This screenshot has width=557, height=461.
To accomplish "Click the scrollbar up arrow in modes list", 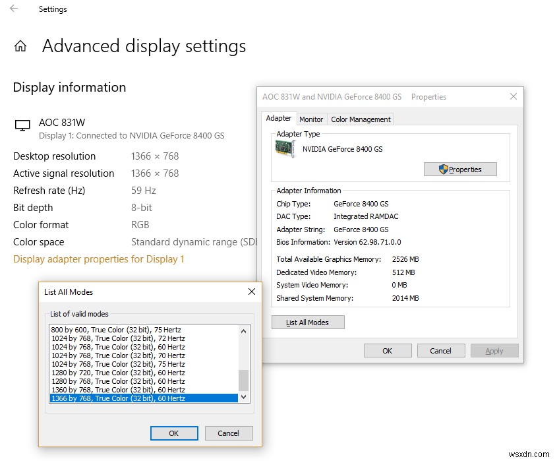I will click(243, 330).
